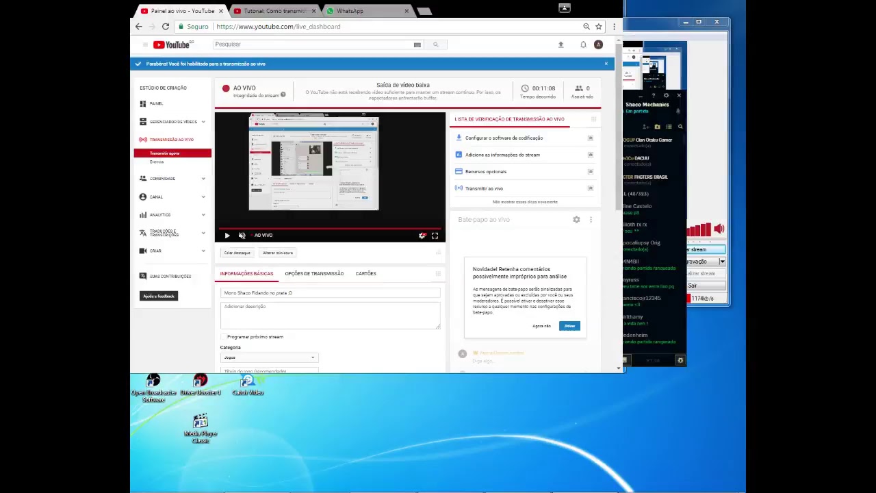
Task: Open the account avatar menu
Action: coord(598,45)
